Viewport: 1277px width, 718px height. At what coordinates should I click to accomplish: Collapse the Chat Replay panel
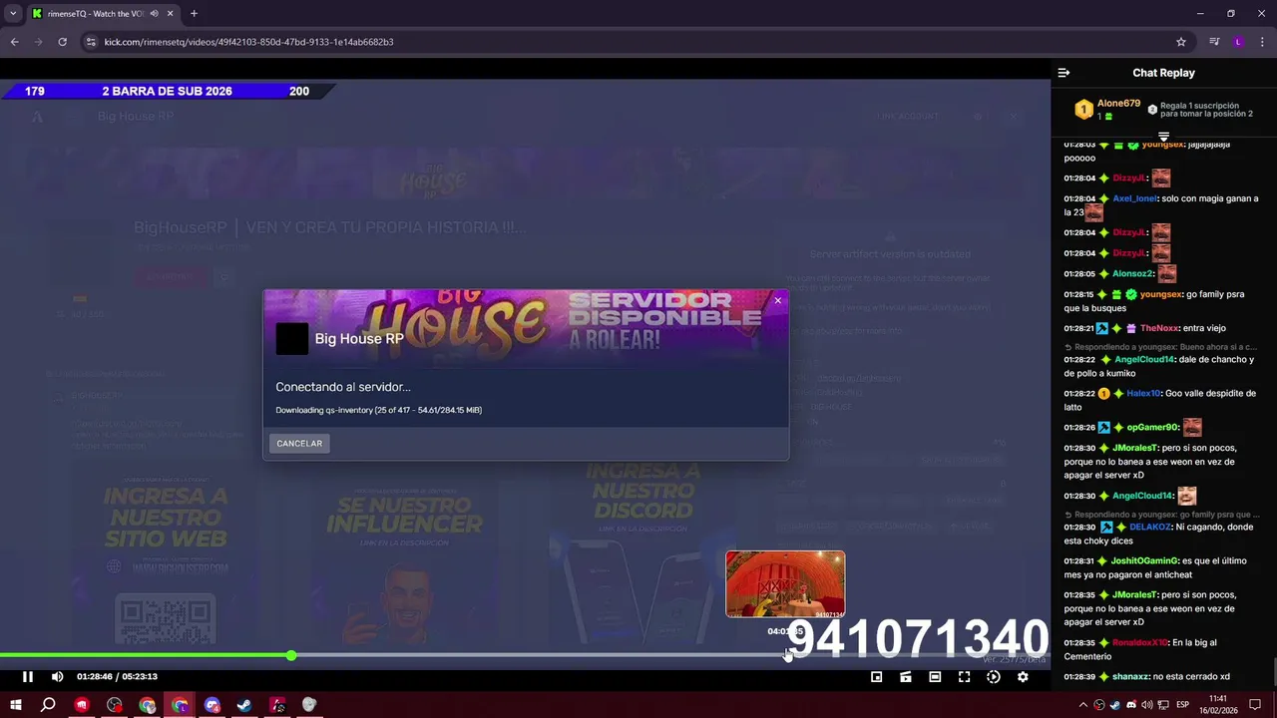click(1064, 73)
